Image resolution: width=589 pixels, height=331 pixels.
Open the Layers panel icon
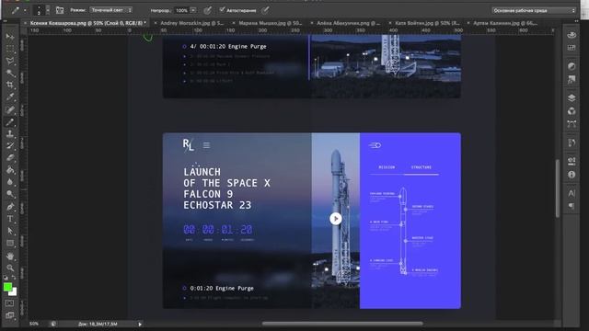click(572, 98)
